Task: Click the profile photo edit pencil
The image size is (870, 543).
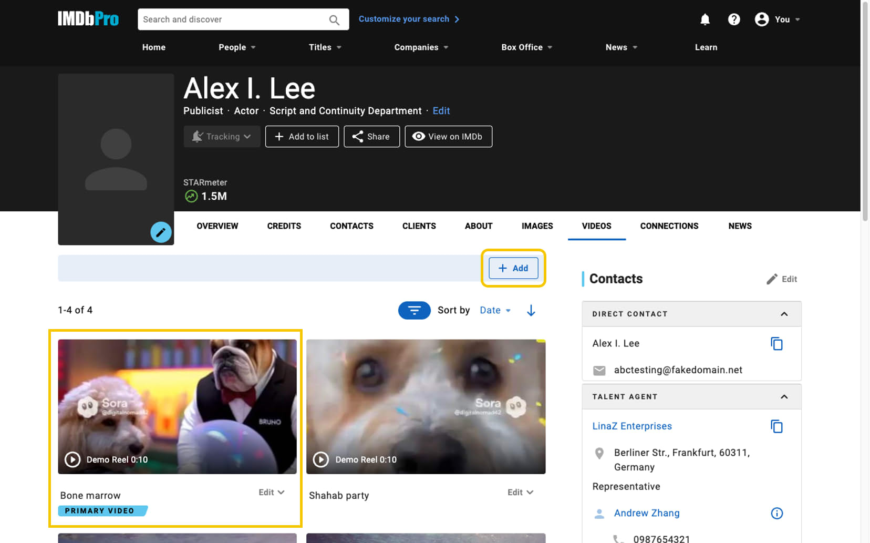Action: click(161, 232)
